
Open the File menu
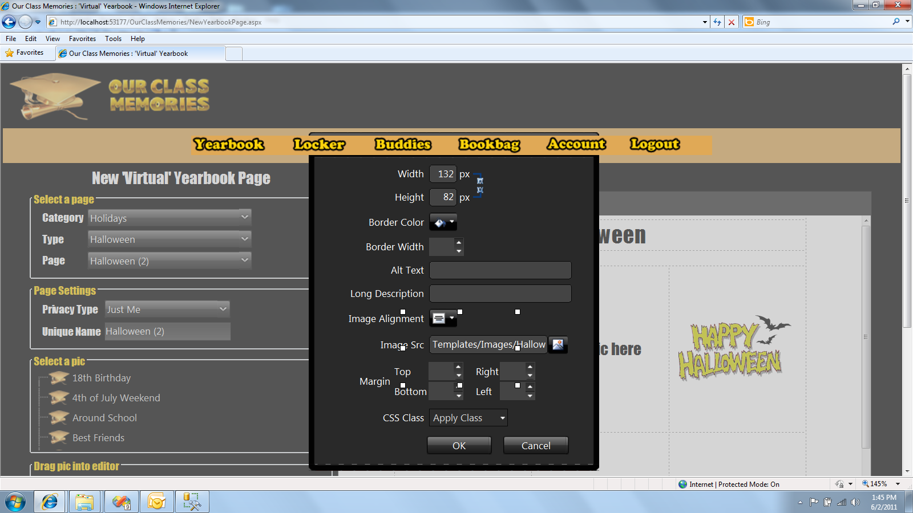point(11,39)
